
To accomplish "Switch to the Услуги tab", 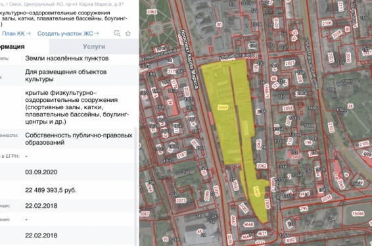I will click(94, 47).
